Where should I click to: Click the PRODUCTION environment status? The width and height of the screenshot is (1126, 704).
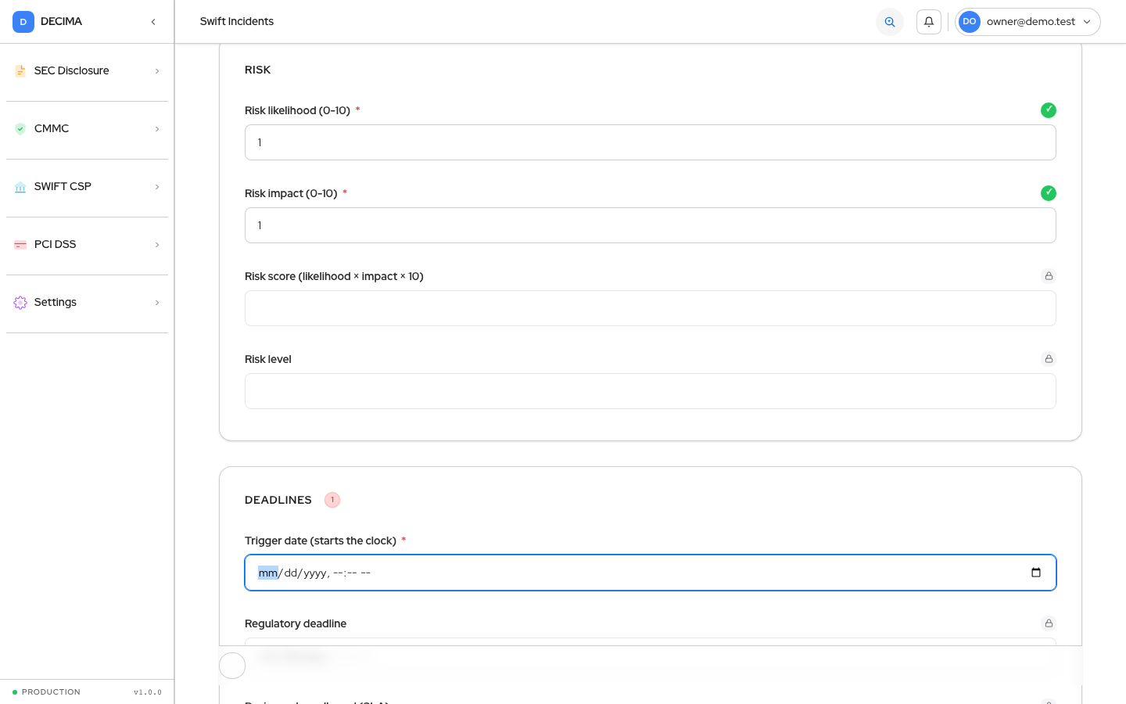coord(46,692)
